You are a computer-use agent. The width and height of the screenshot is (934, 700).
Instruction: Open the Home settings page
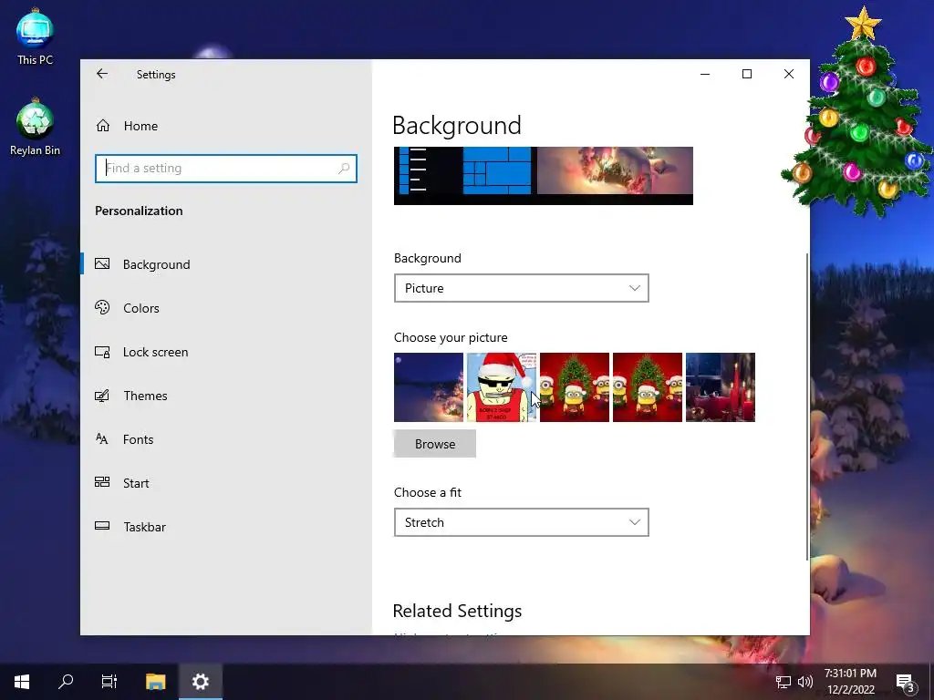tap(226, 126)
